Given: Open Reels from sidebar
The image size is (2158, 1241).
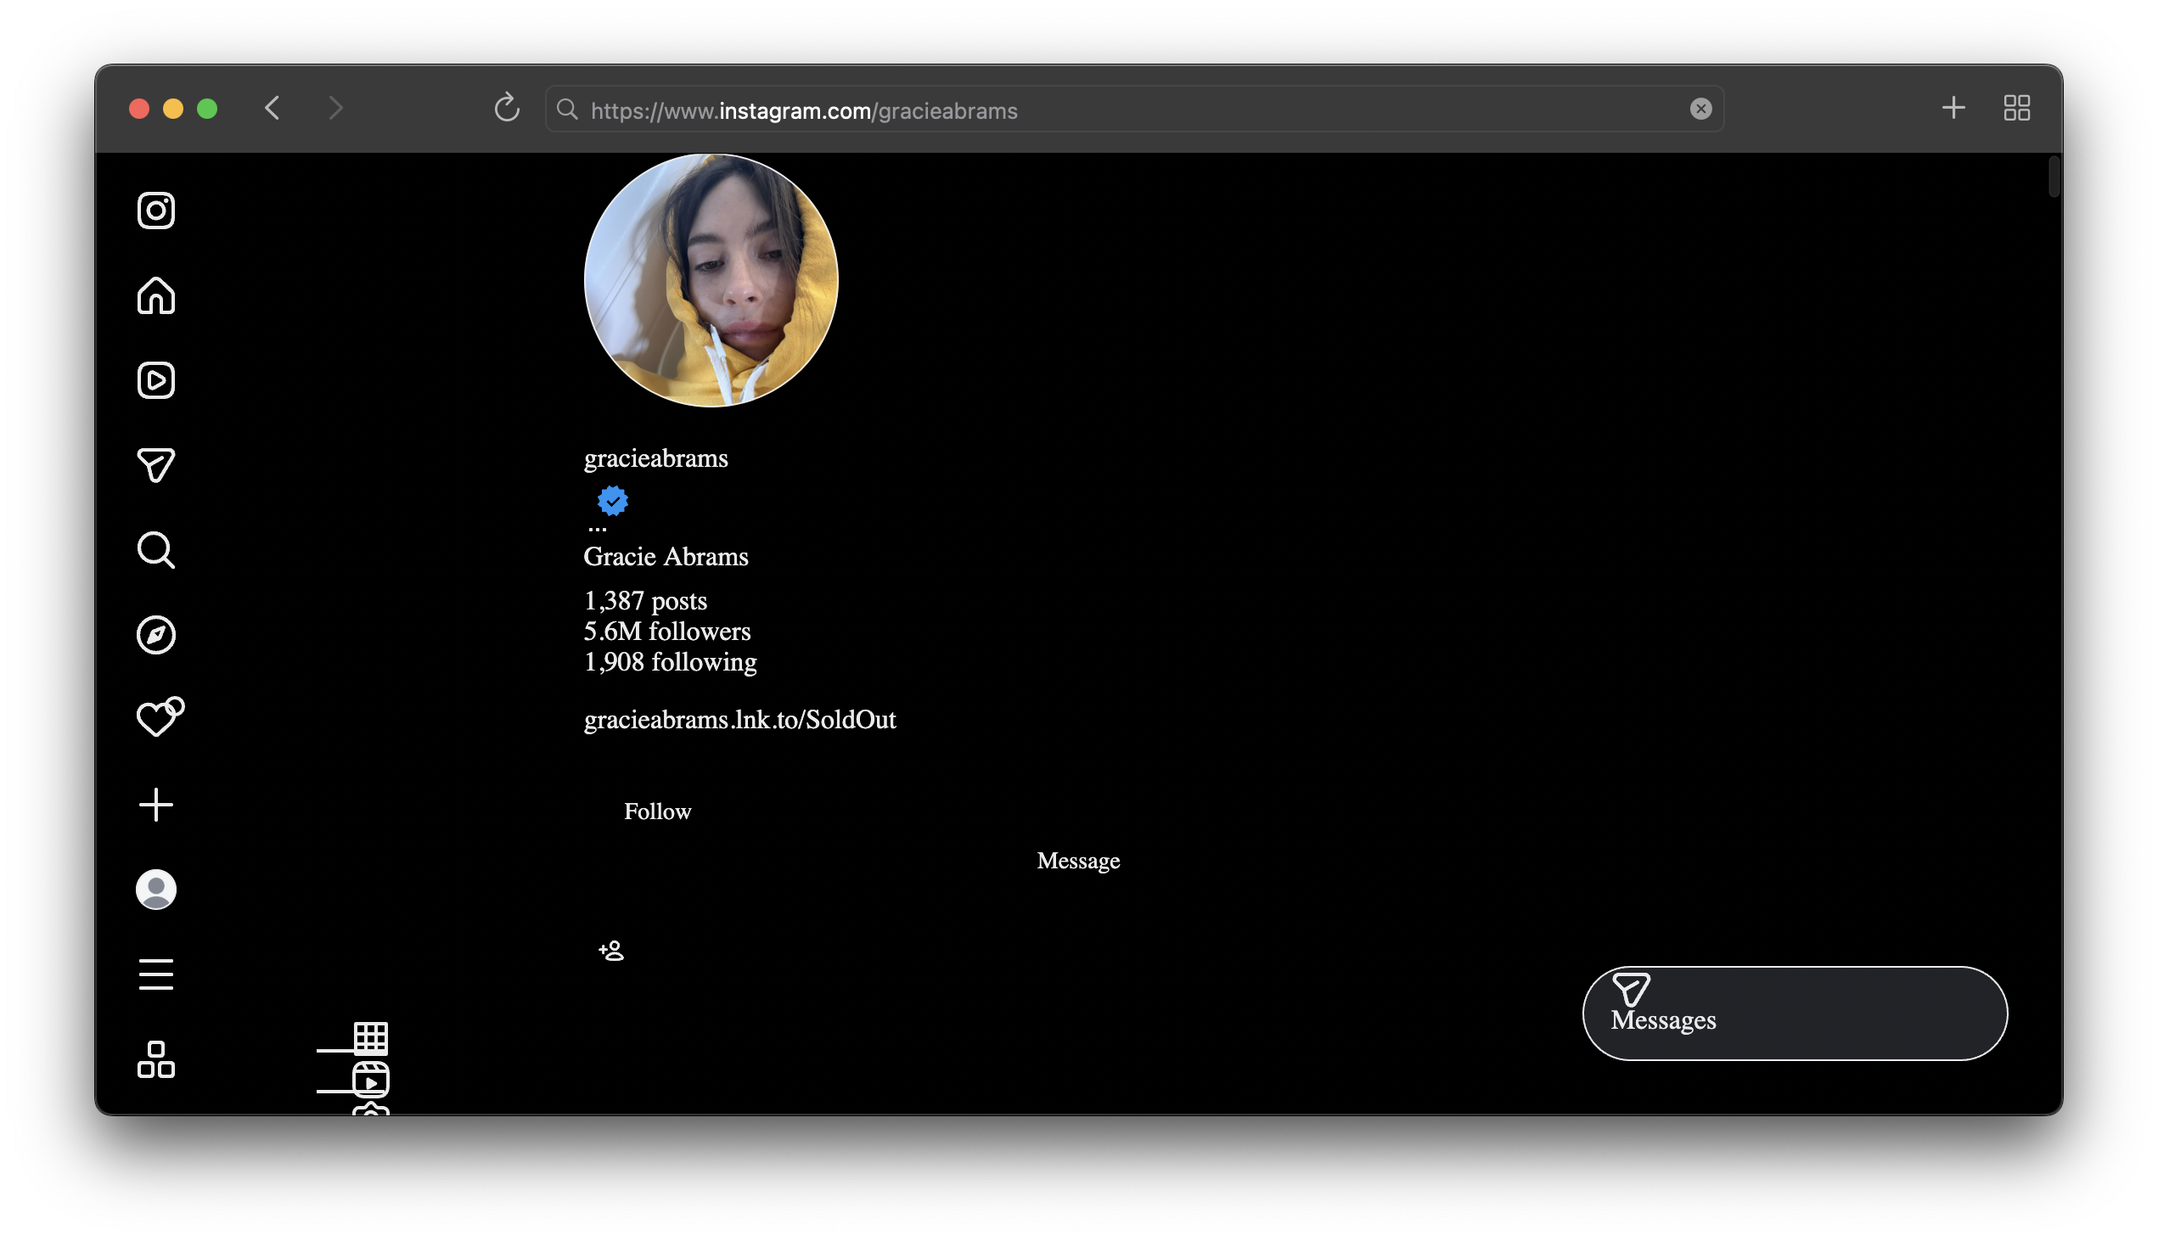Looking at the screenshot, I should 156,380.
